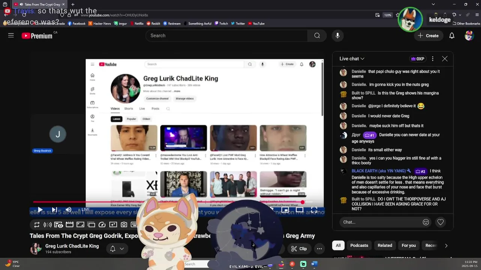Open Other Bookmarks folder
The width and height of the screenshot is (481, 270).
click(466, 24)
